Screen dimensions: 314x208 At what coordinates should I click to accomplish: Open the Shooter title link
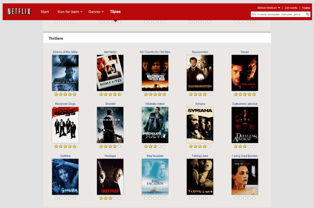click(x=110, y=104)
